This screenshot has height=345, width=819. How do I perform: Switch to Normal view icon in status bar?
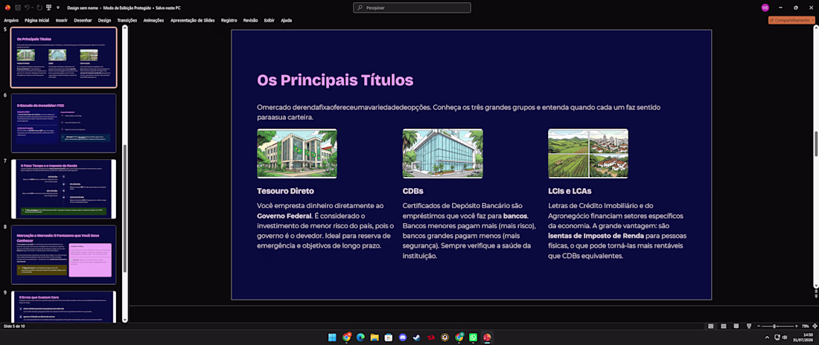710,326
